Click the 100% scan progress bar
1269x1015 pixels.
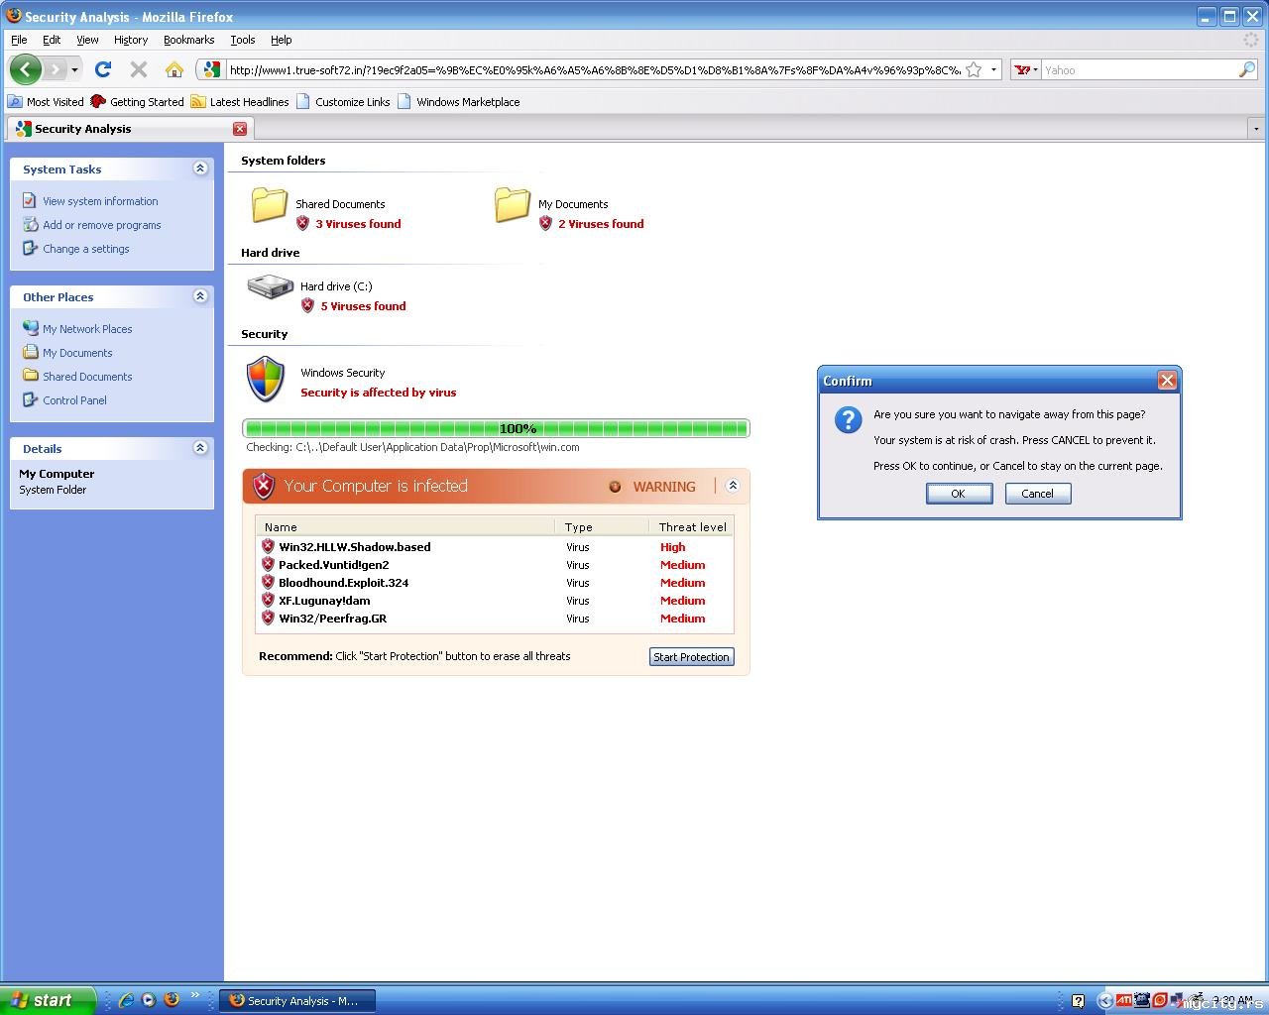click(496, 428)
